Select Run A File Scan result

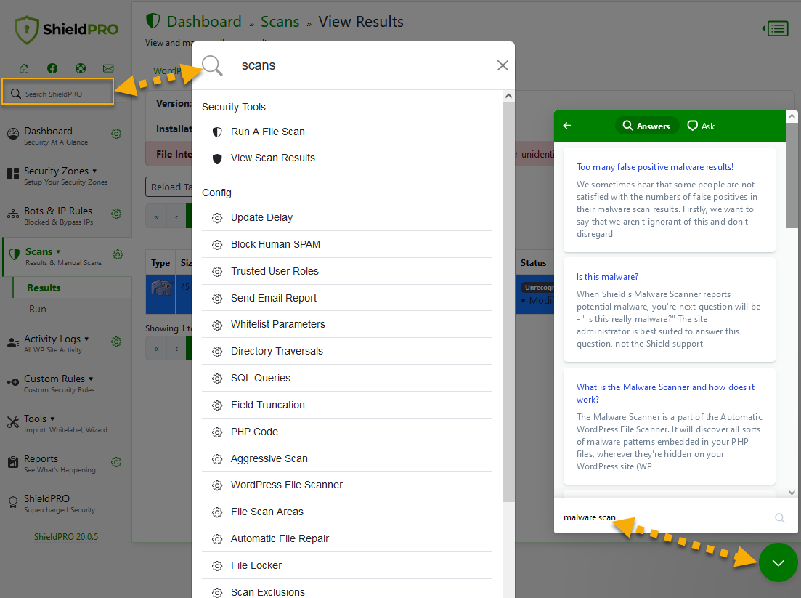click(x=347, y=132)
